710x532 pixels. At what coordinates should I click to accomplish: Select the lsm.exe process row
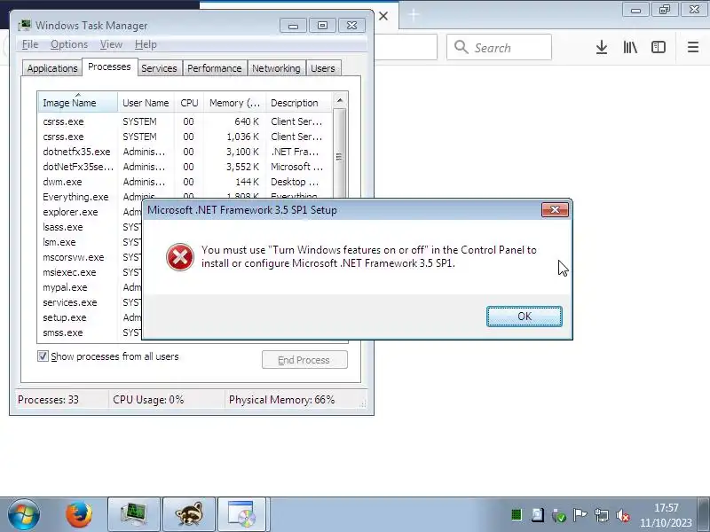click(x=91, y=242)
